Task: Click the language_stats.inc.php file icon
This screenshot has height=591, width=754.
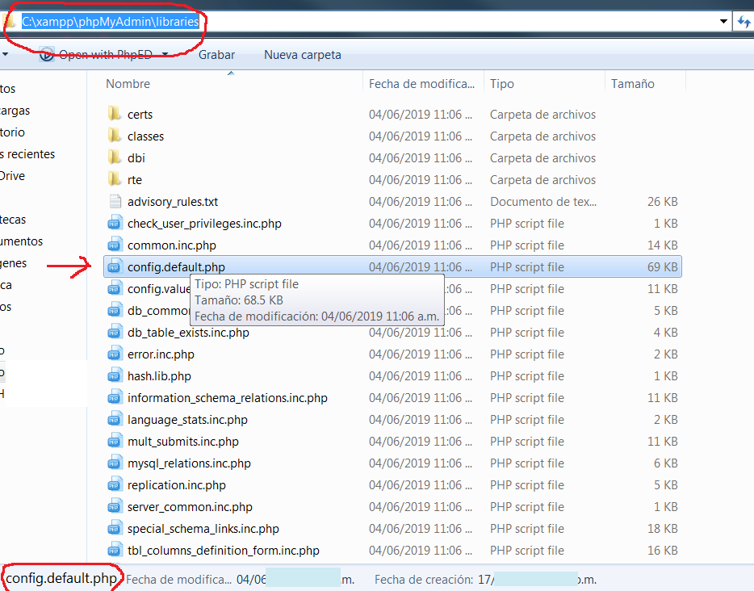Action: click(x=115, y=419)
